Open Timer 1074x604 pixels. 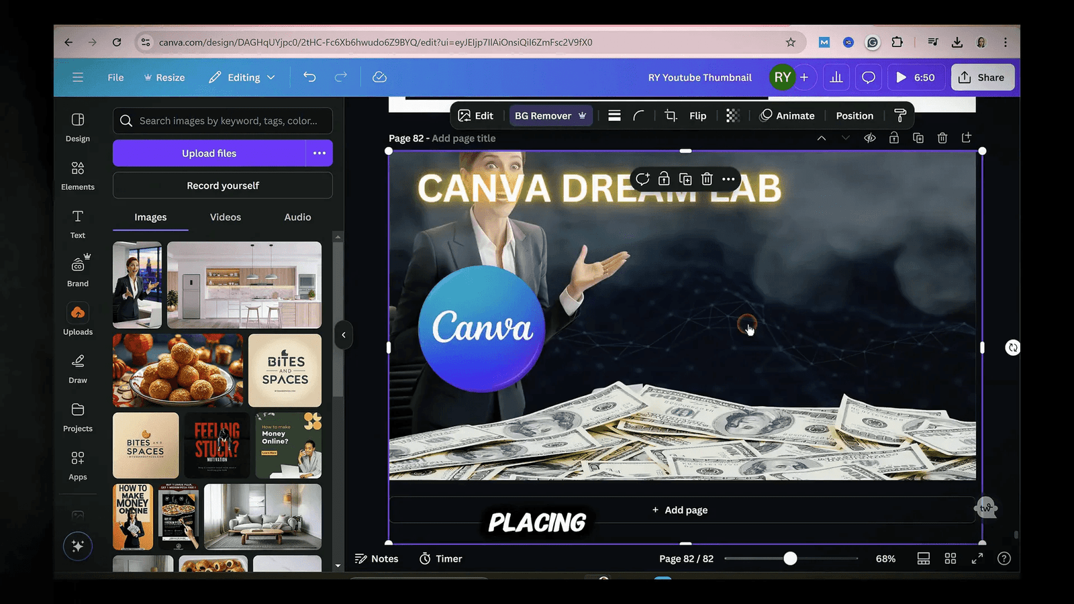click(440, 558)
